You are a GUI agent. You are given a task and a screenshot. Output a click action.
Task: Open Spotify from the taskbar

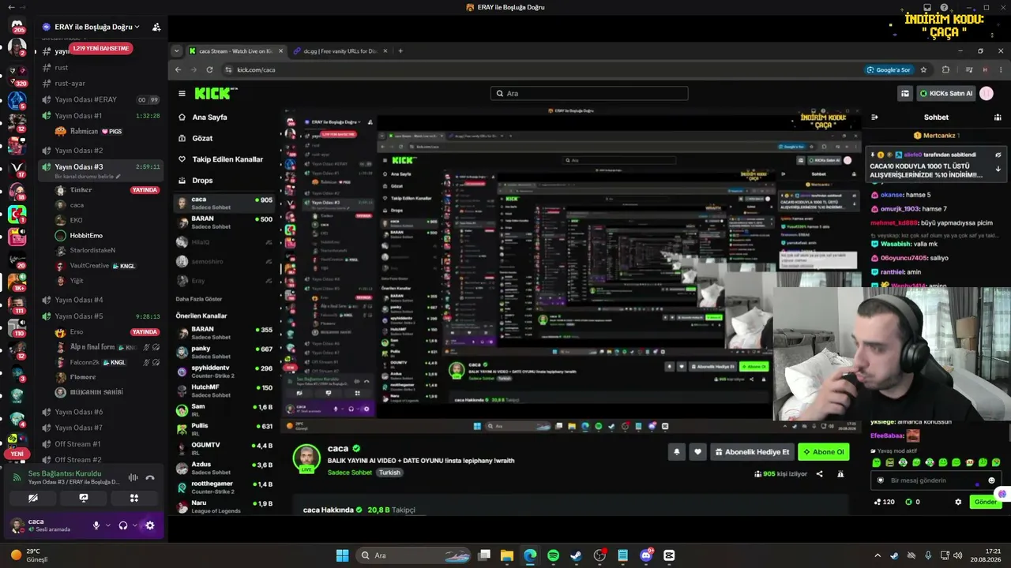coord(553,555)
